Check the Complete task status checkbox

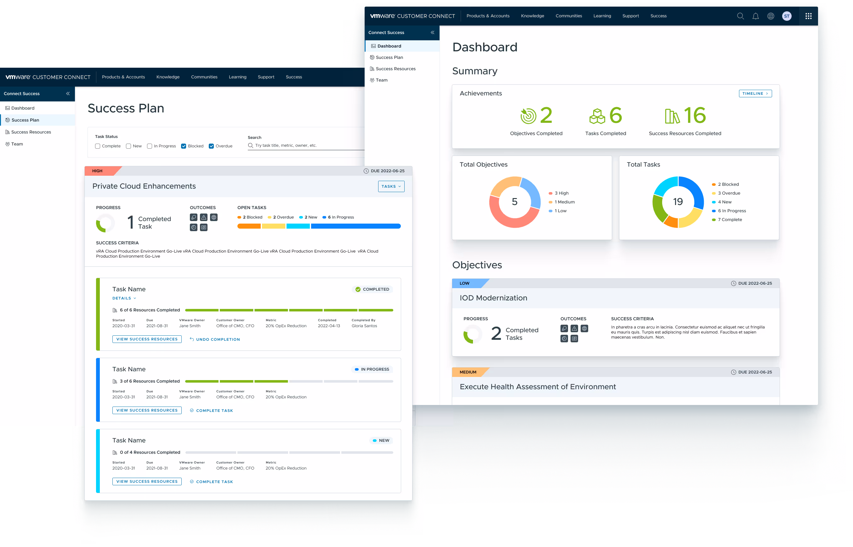tap(98, 146)
